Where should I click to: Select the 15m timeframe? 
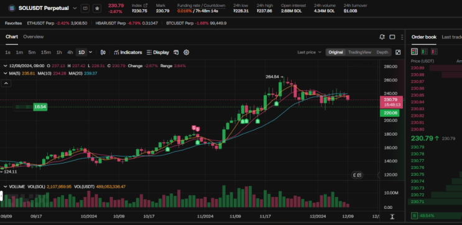[45, 52]
